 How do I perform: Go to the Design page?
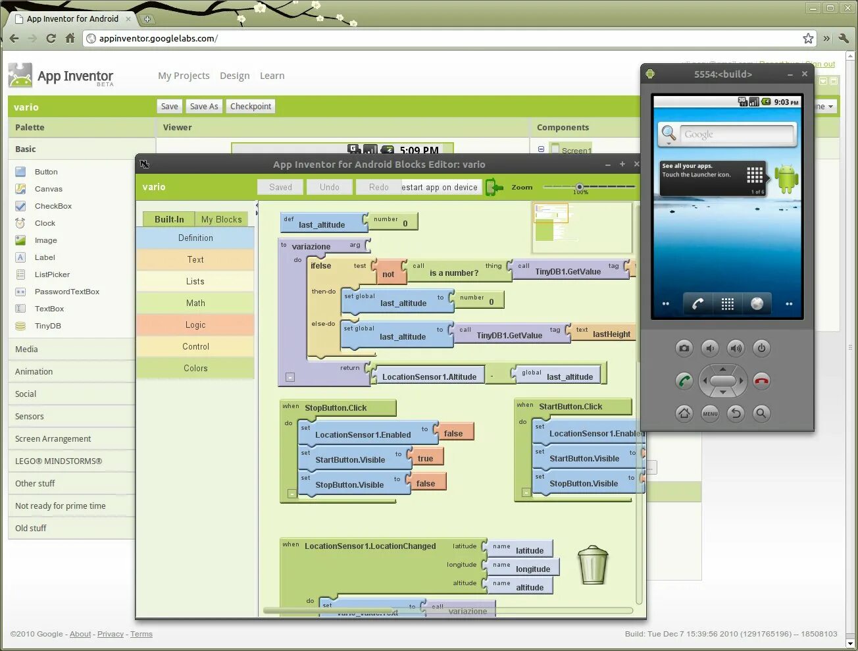(x=235, y=76)
